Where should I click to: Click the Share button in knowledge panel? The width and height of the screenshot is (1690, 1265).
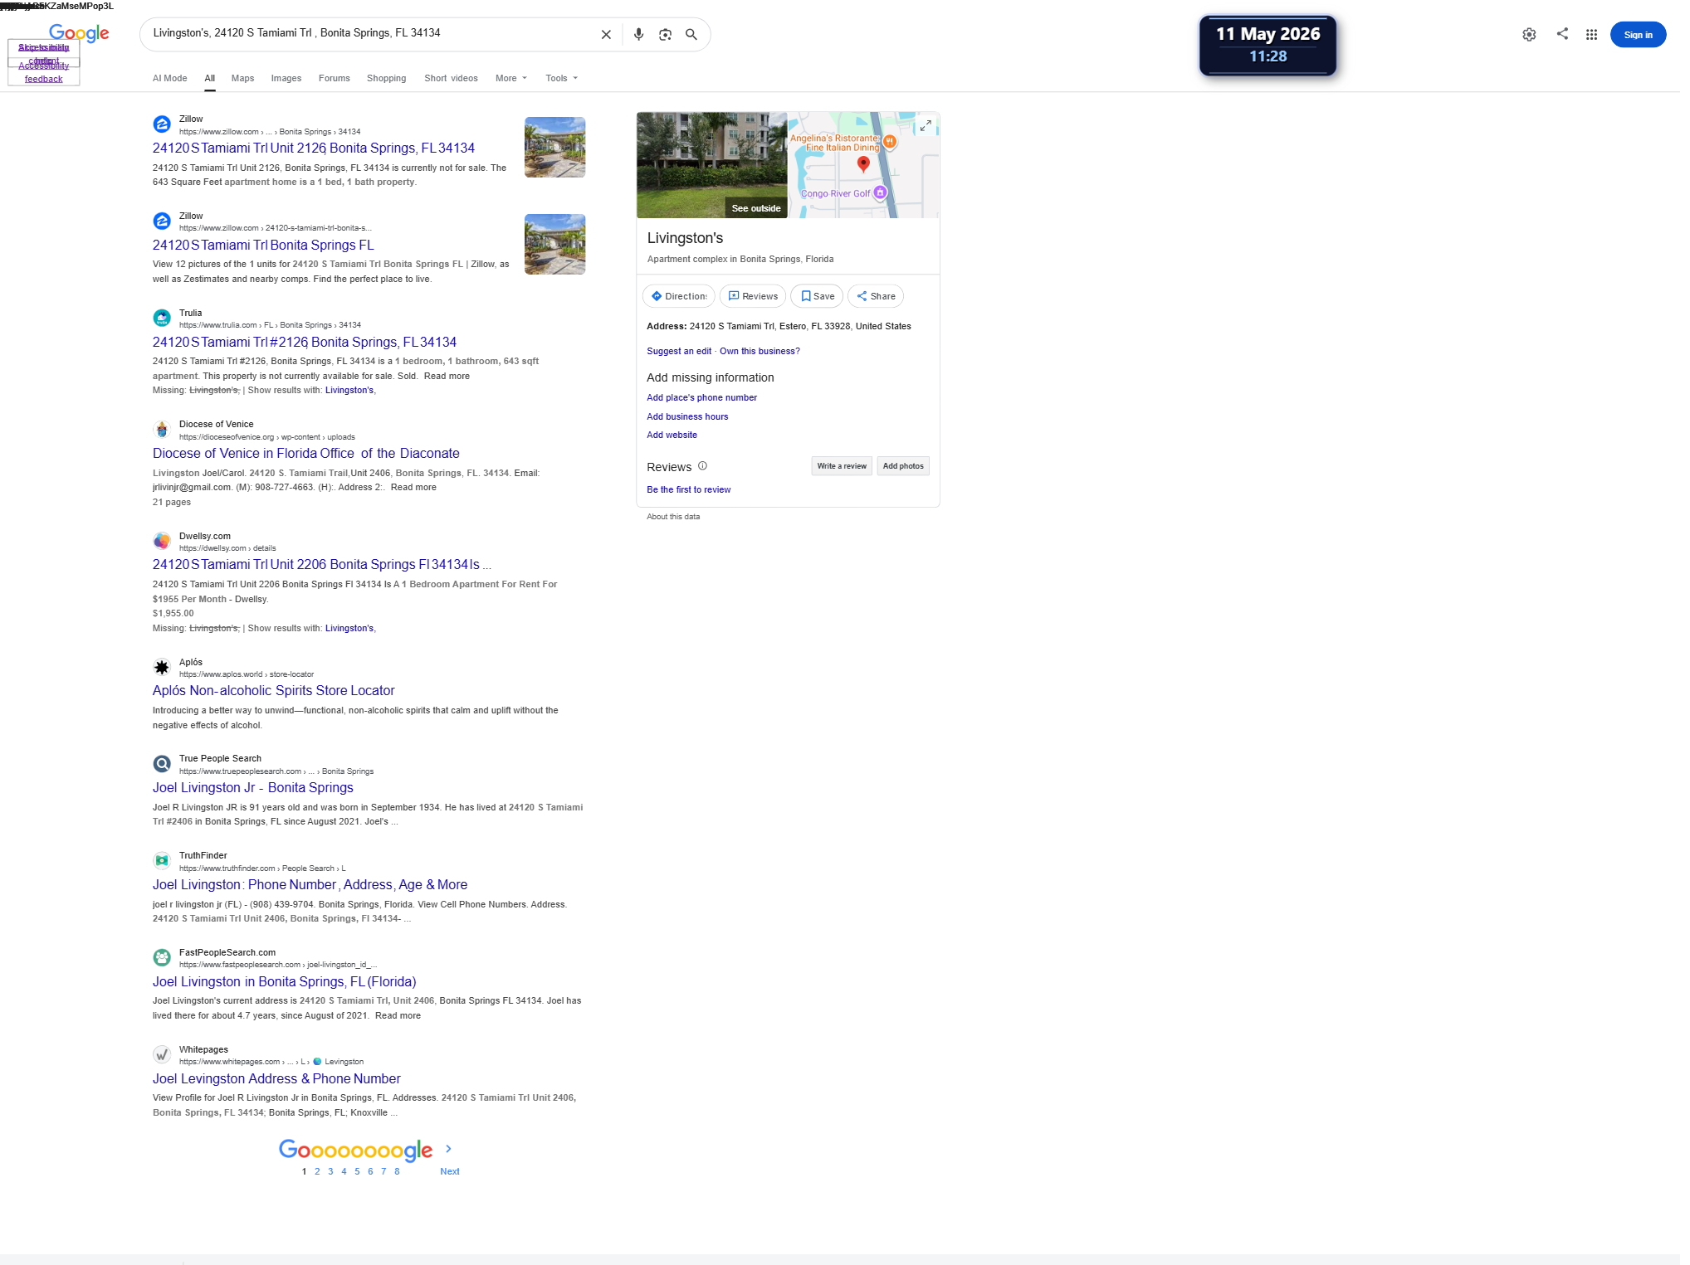point(876,296)
